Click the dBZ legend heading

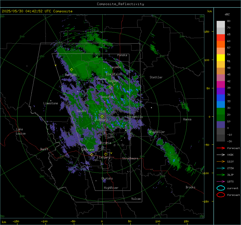[227, 14]
